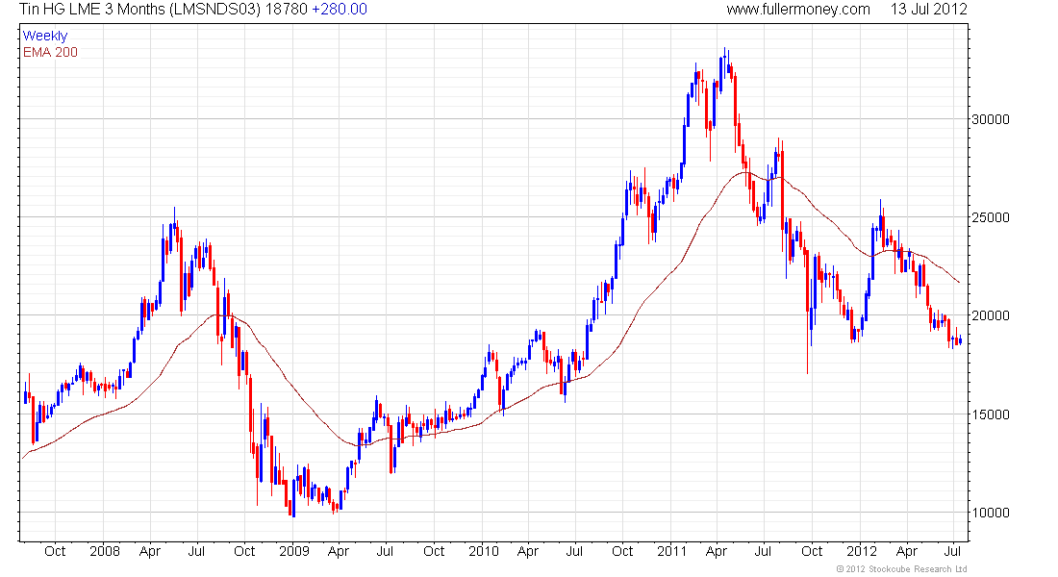Click the '2010' year label on time axis

point(484,551)
